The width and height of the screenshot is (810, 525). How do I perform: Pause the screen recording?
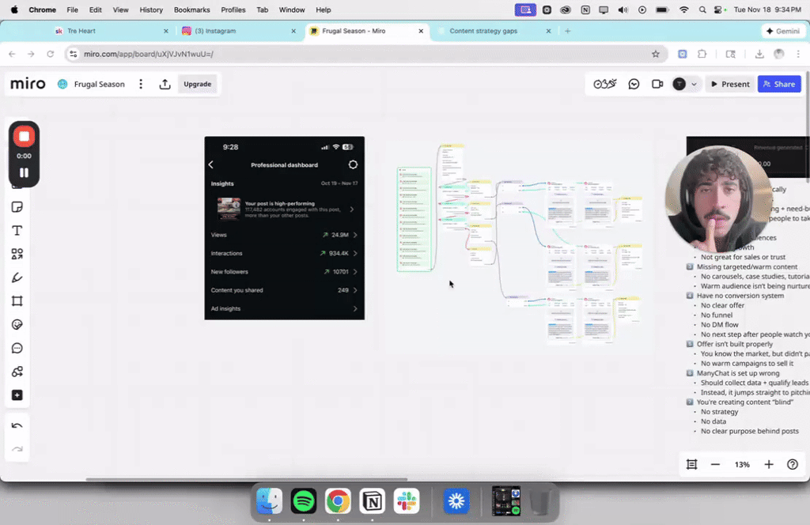tap(24, 172)
